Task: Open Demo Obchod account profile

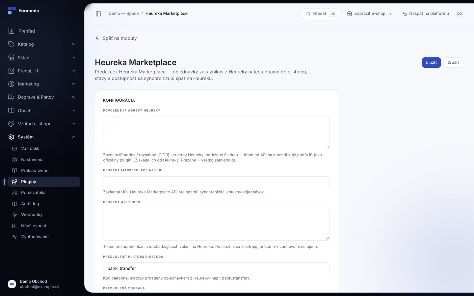Action: (x=42, y=284)
